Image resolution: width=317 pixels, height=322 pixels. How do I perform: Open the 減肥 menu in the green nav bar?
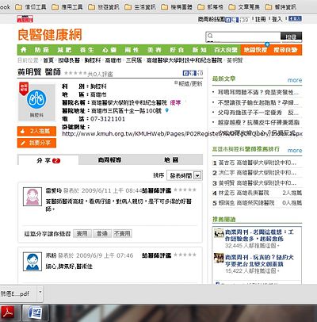64,50
